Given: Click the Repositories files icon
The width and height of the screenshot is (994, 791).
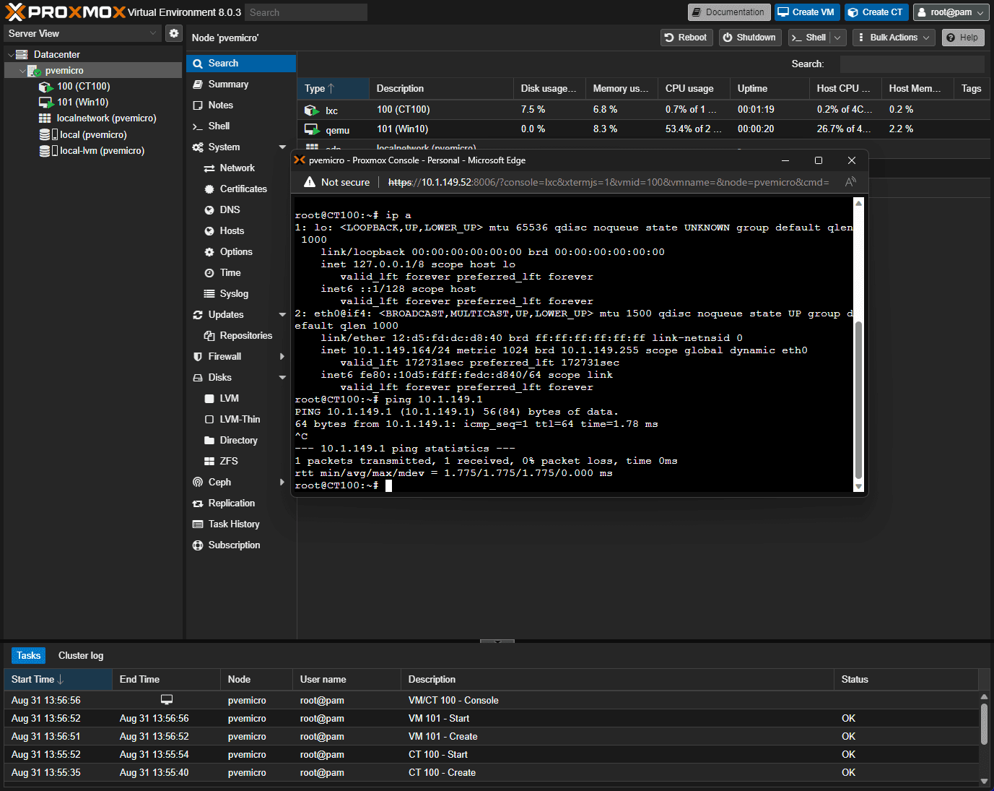Looking at the screenshot, I should (x=209, y=335).
